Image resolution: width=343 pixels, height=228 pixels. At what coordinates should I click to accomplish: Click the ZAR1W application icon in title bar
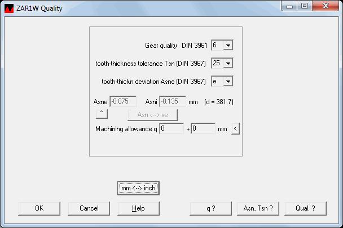coord(9,8)
